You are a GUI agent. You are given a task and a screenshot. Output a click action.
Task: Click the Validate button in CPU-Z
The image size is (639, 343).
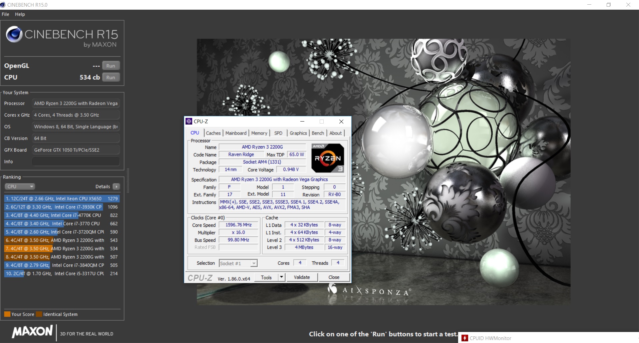click(302, 277)
